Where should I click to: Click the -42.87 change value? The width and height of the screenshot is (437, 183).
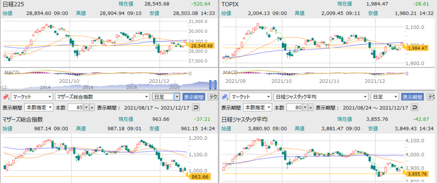pos(421,119)
